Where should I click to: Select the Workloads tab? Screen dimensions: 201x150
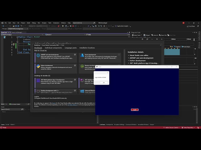[x=38, y=48]
